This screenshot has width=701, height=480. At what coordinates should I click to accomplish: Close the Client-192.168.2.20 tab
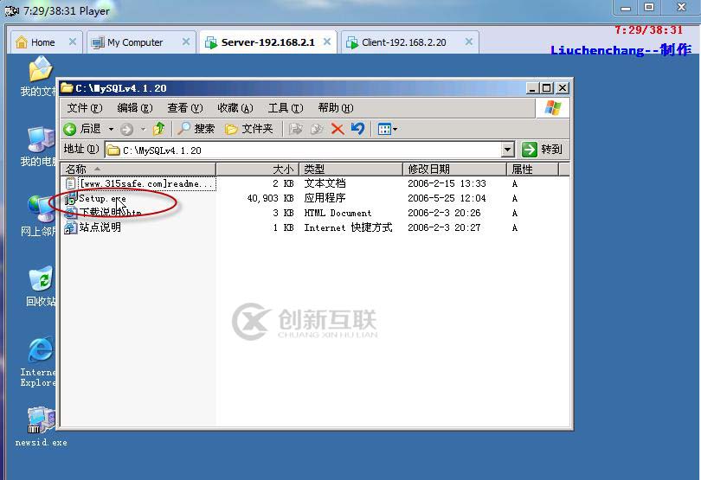[469, 42]
